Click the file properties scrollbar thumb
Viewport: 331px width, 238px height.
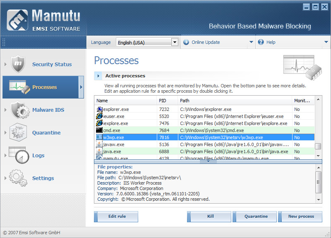pyautogui.click(x=318, y=182)
